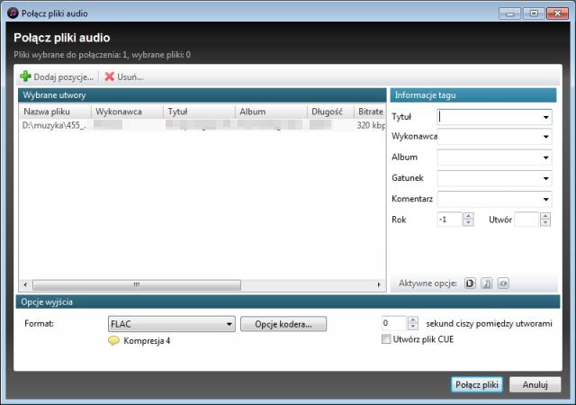
Task: Expand the Gatunek genre dropdown
Action: (546, 179)
